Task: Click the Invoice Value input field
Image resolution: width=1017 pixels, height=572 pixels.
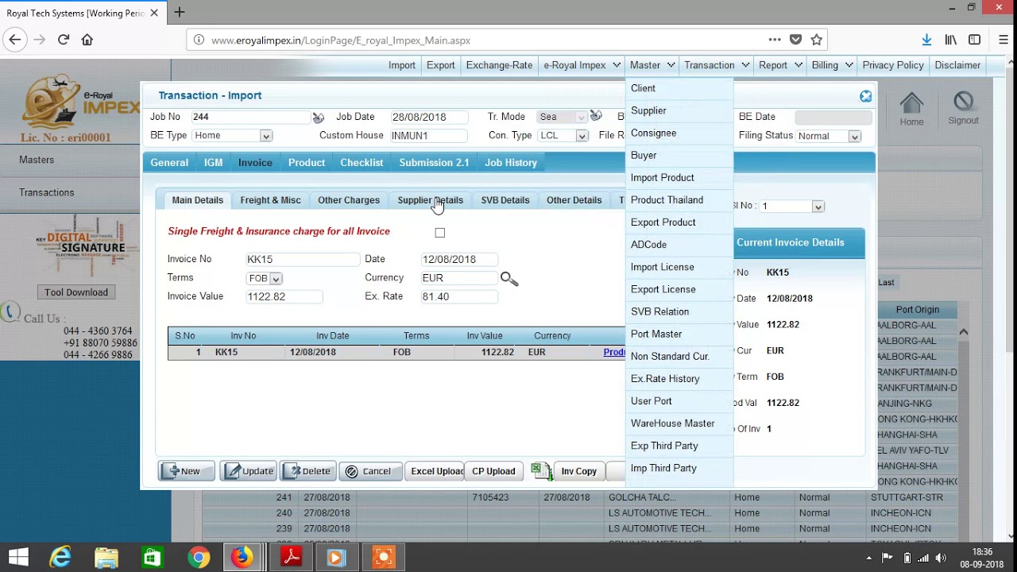Action: [x=284, y=296]
